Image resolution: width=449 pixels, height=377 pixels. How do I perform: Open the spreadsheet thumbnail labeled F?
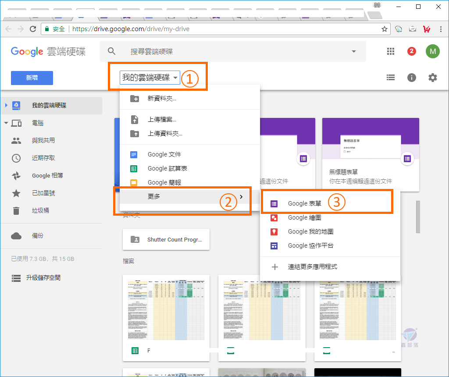pos(166,318)
